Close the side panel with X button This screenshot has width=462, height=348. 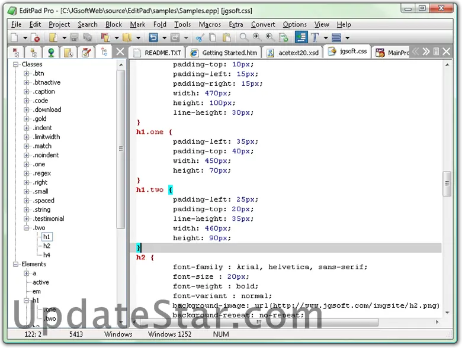(120, 52)
